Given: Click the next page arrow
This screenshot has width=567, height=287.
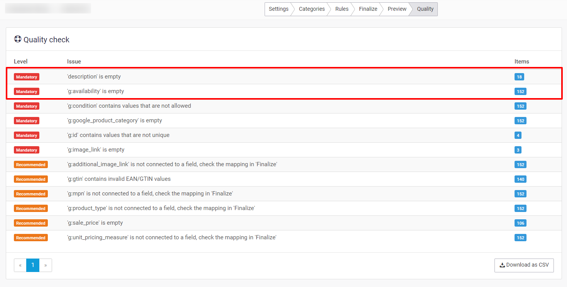Looking at the screenshot, I should (46, 265).
